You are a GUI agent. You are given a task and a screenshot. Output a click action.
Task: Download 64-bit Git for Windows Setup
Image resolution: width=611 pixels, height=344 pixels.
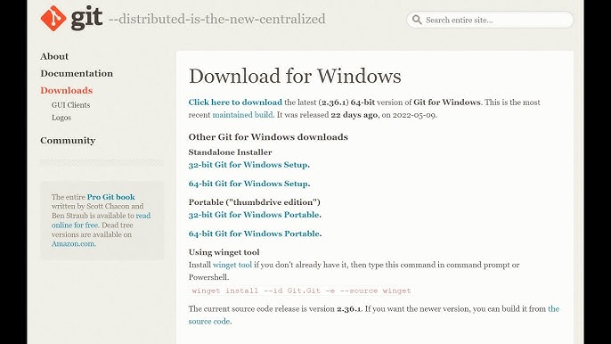249,184
